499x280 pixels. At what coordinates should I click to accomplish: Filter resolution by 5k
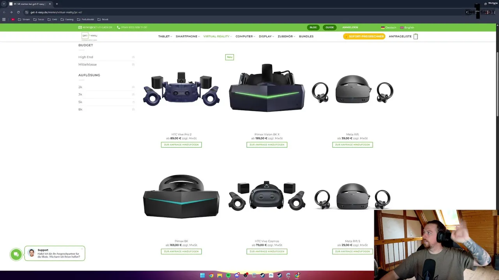pos(80,102)
